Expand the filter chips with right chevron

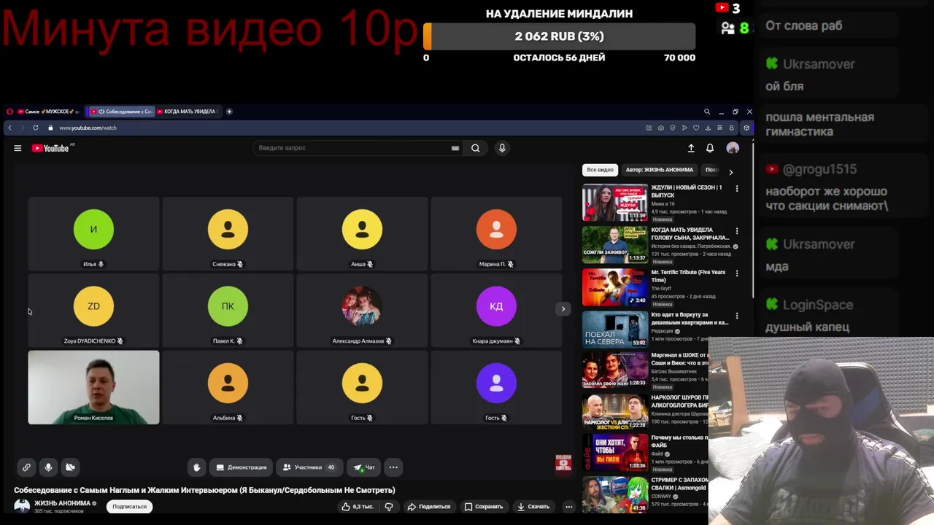pyautogui.click(x=730, y=172)
